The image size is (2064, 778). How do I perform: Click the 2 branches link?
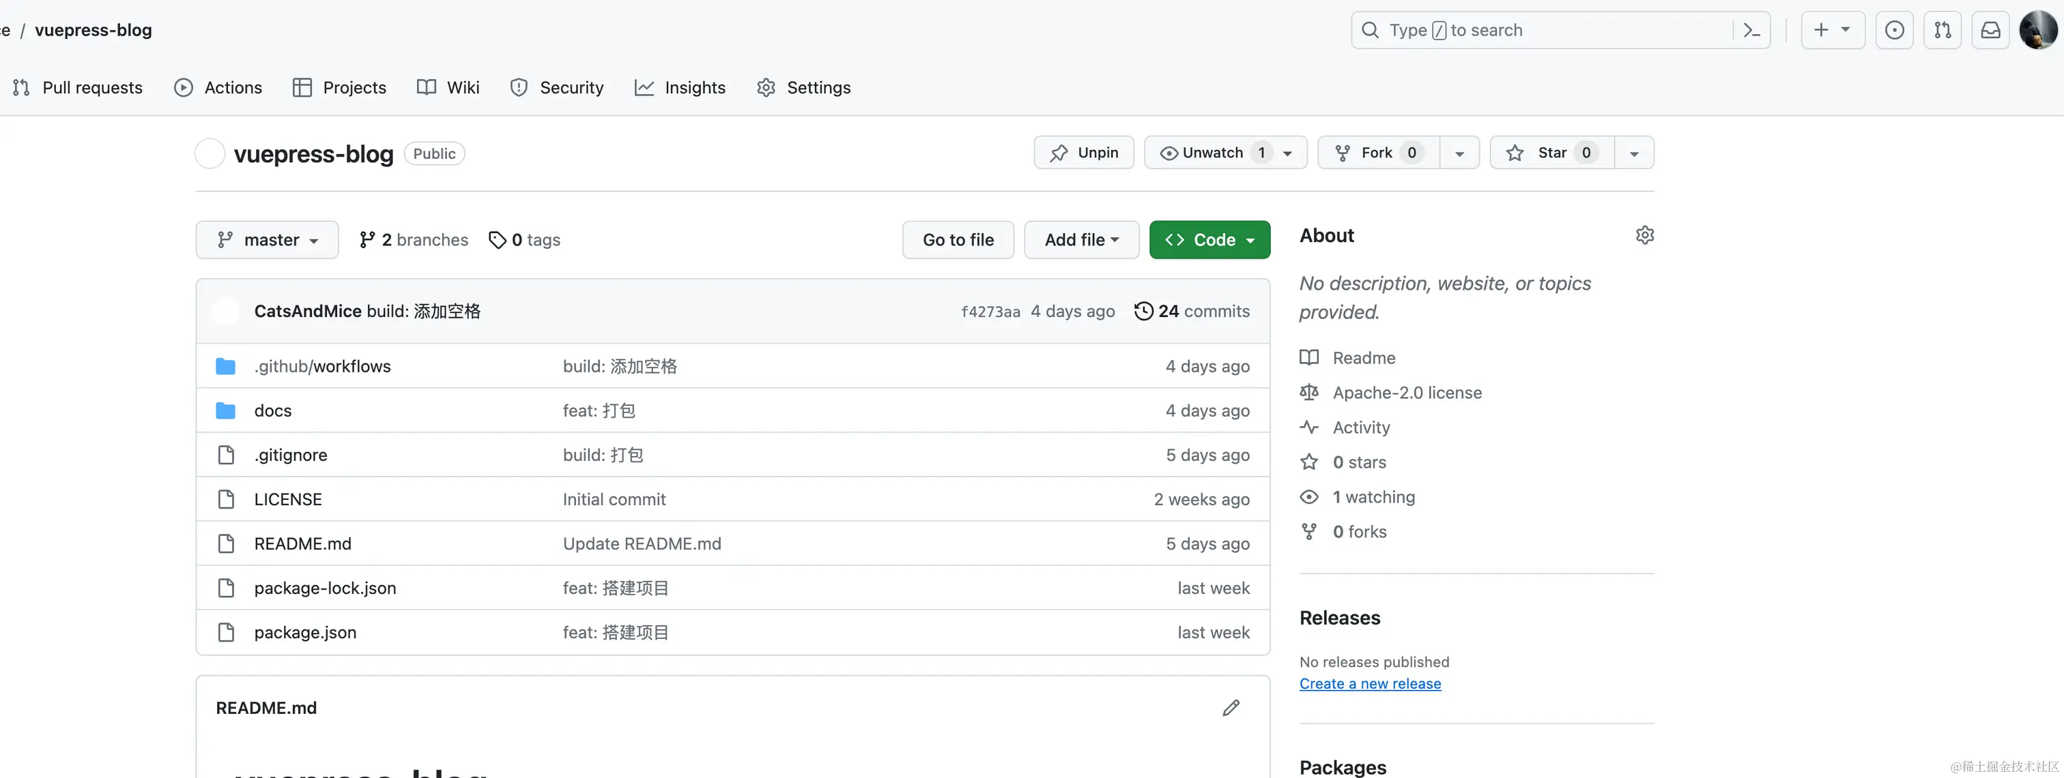[x=414, y=240]
